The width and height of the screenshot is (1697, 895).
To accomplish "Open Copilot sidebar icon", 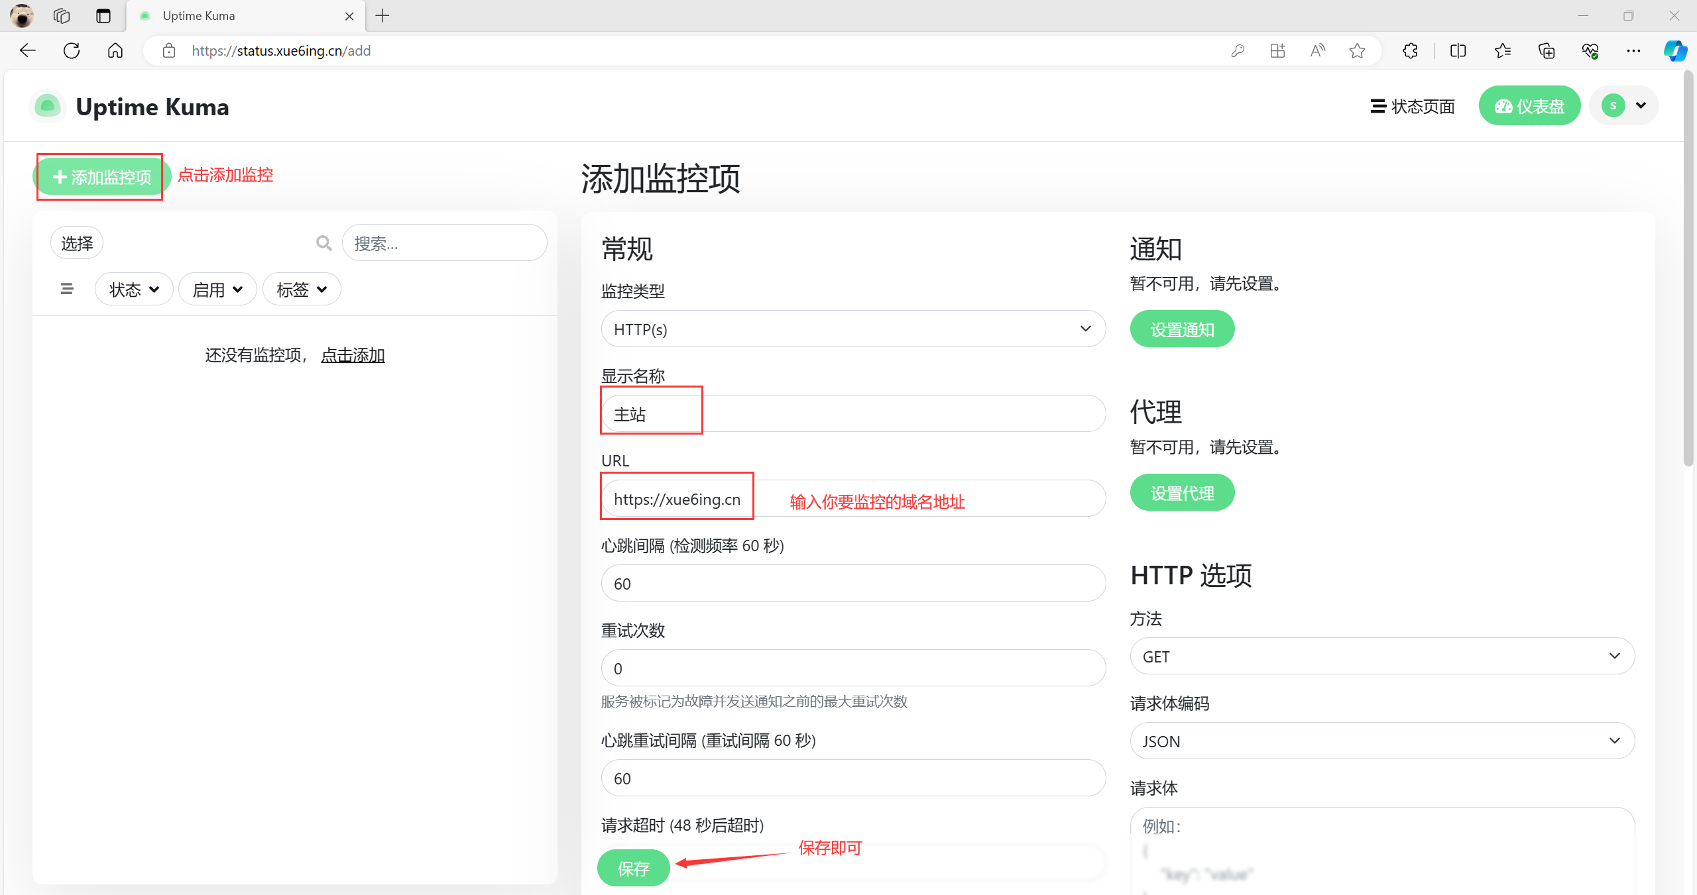I will tap(1674, 50).
